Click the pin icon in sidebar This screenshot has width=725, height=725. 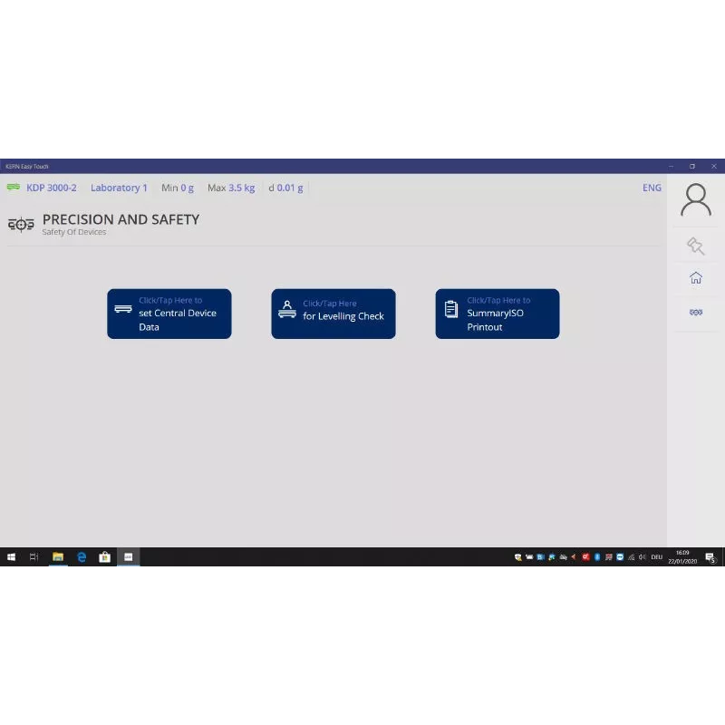tap(695, 246)
